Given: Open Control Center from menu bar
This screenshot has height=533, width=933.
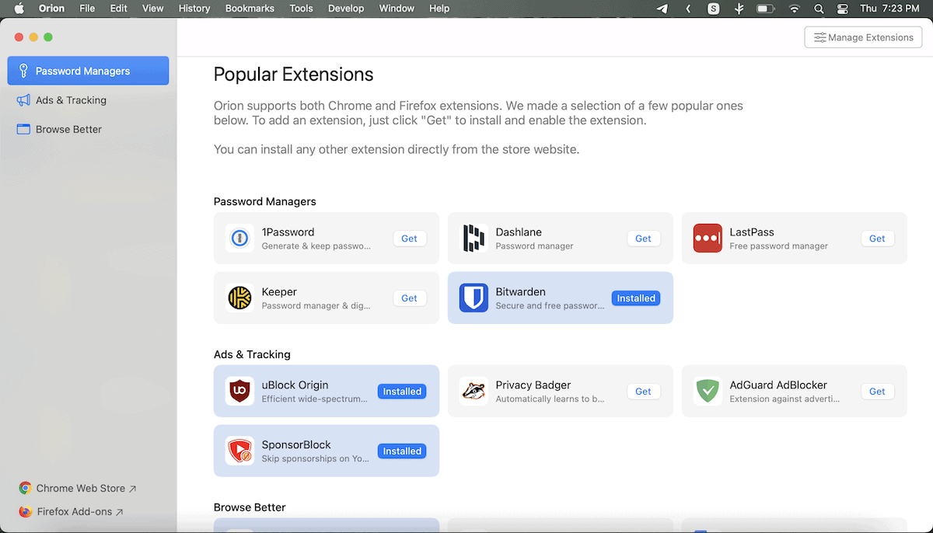Looking at the screenshot, I should point(842,9).
